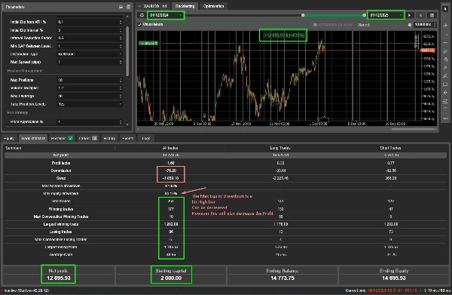Click the Ending Balance value 14 773.75
Image resolution: width=452 pixels, height=295 pixels.
click(x=282, y=278)
